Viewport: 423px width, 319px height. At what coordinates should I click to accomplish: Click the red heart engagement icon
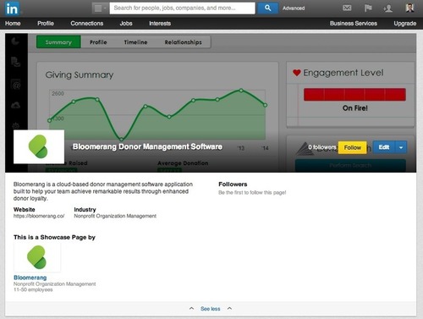(x=297, y=73)
